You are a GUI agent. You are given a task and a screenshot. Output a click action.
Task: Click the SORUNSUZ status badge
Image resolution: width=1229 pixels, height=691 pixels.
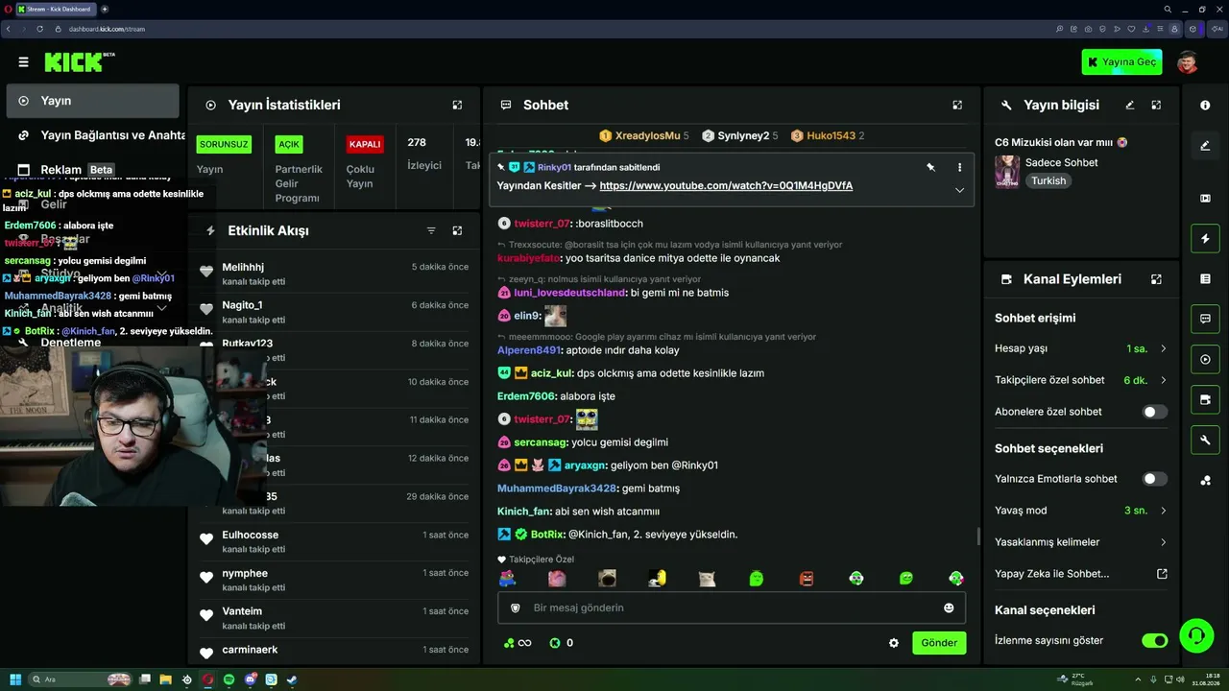pos(224,144)
